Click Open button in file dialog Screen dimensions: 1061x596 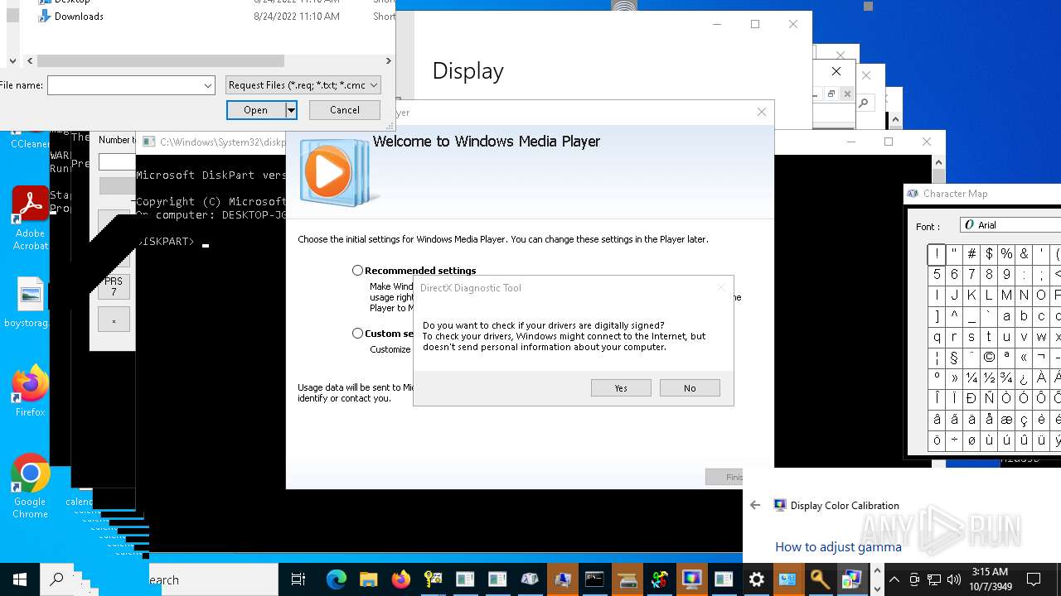(x=255, y=110)
